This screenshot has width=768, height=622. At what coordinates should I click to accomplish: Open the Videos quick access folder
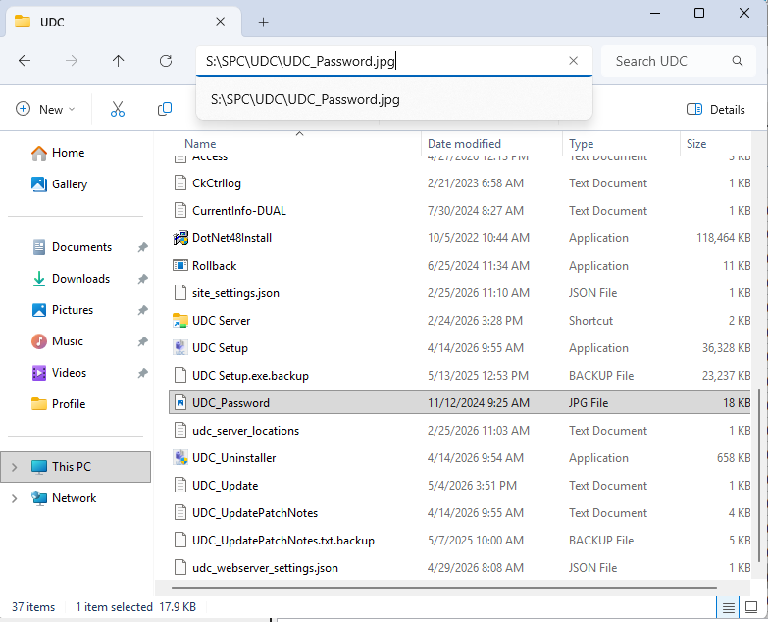click(59, 373)
